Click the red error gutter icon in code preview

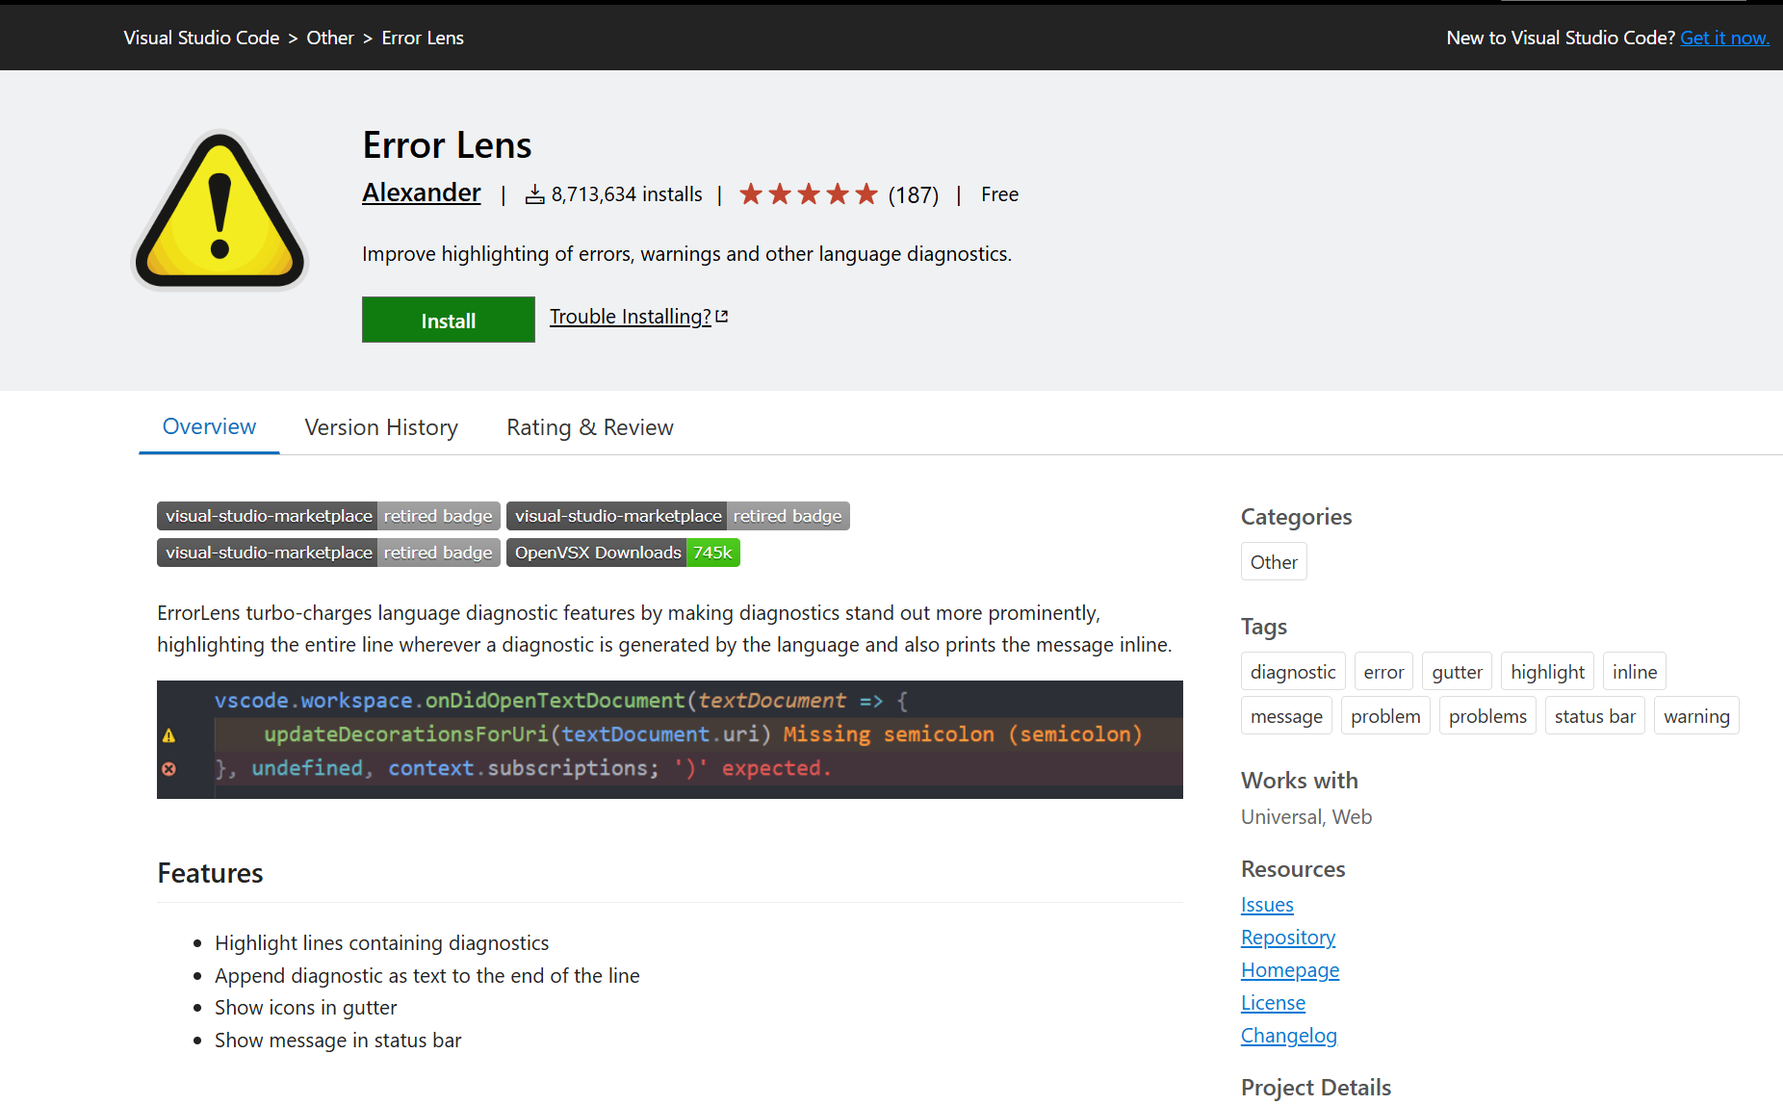(x=169, y=769)
